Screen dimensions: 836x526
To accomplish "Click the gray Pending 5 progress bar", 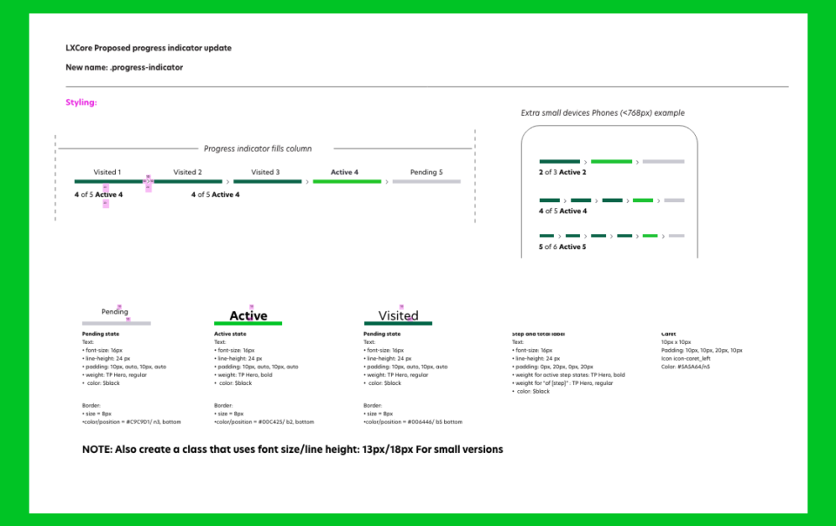I will click(x=427, y=182).
